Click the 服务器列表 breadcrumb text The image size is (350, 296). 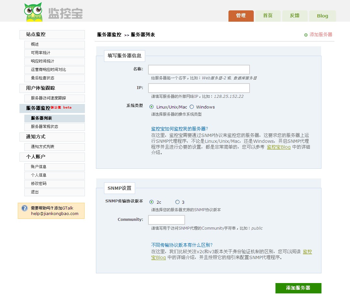tap(143, 35)
